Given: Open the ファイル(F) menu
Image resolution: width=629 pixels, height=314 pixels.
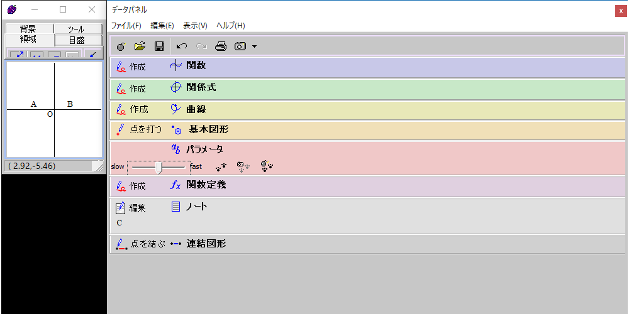Looking at the screenshot, I should coord(126,26).
